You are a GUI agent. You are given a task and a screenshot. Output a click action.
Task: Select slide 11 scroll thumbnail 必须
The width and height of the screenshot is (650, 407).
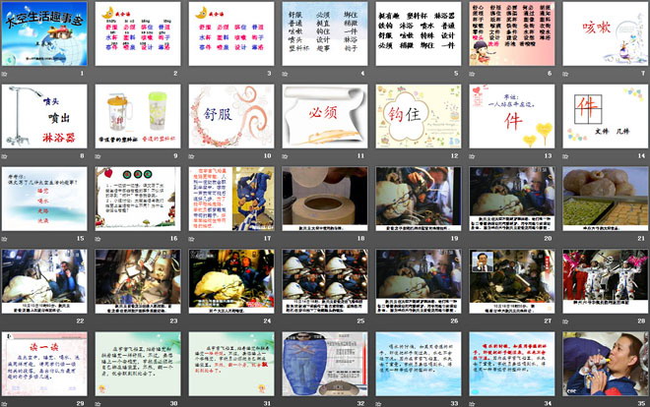[325, 116]
